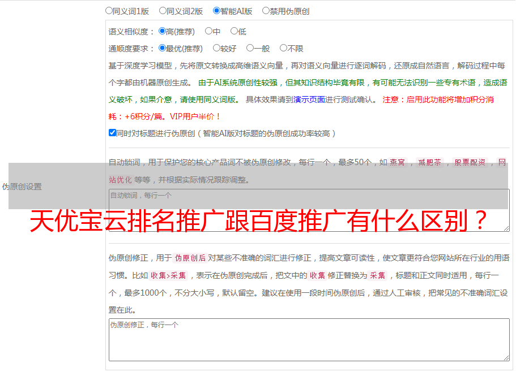Set 语义相似度 to 高(推荐)

[162, 31]
